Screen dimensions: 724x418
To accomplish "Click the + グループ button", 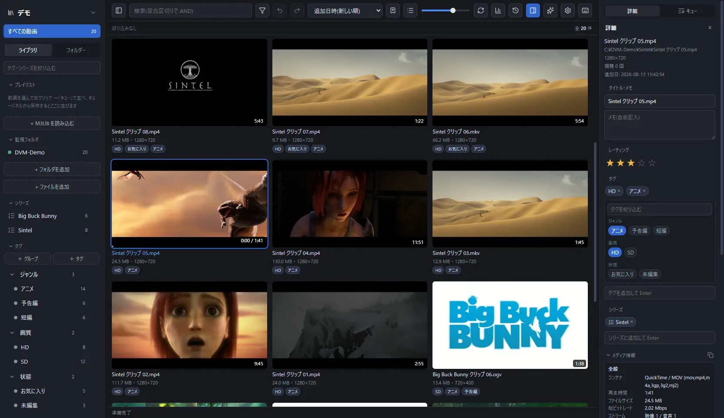I will (28, 259).
